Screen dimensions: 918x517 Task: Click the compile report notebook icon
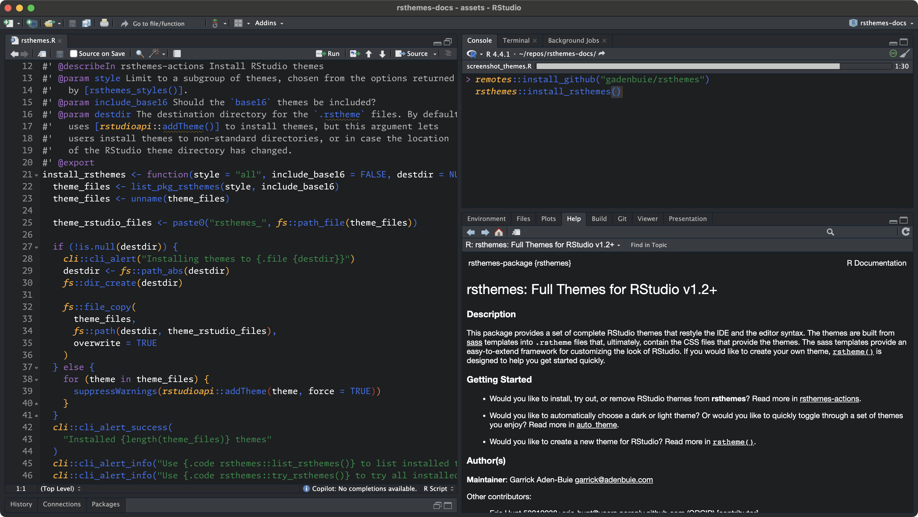[x=177, y=53]
